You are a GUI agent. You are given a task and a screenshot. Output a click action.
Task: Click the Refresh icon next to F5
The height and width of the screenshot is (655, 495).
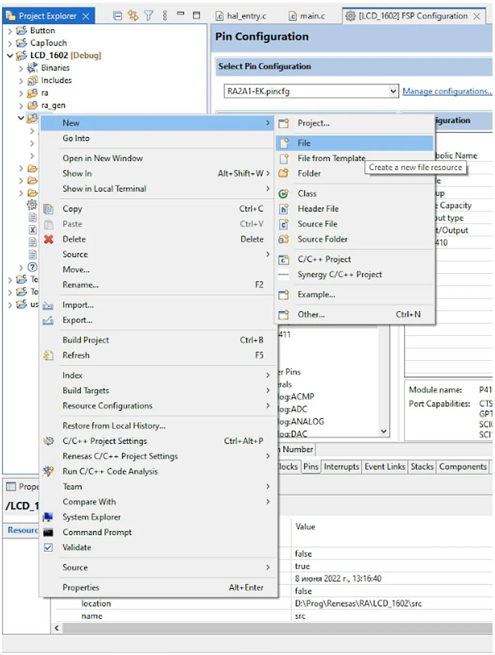(48, 355)
